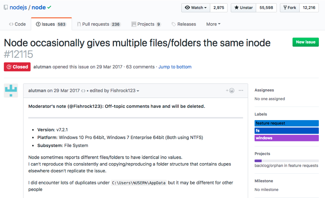Screen dimensions: 325x198
Task: Click the issue number #12115
Action: point(19,54)
